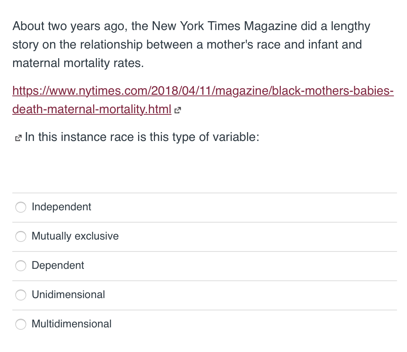This screenshot has height=352, width=407.
Task: Select the Multidimensional radio button
Action: [x=21, y=324]
